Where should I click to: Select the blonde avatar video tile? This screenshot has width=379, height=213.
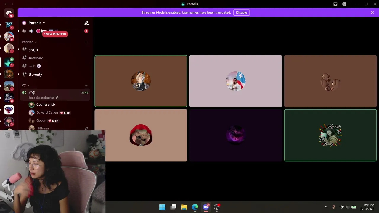tap(141, 81)
